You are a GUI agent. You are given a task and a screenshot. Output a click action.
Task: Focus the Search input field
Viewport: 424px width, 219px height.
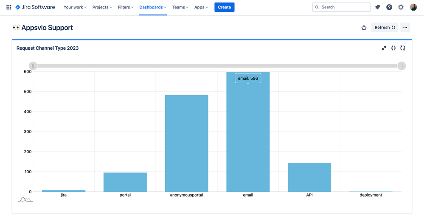(341, 7)
